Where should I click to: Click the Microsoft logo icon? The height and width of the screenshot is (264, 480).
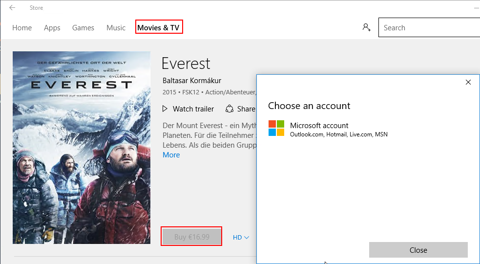pos(276,128)
